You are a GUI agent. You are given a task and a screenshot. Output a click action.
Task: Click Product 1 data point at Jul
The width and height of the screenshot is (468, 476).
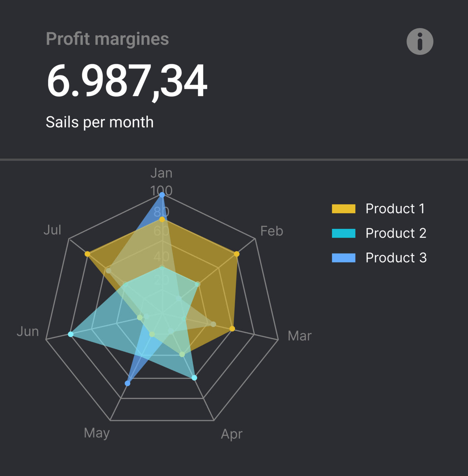[x=88, y=254]
